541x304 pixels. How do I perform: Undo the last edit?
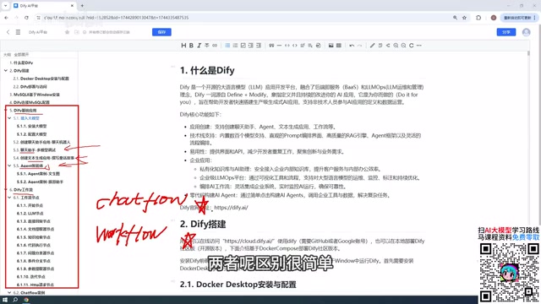[x=352, y=46]
